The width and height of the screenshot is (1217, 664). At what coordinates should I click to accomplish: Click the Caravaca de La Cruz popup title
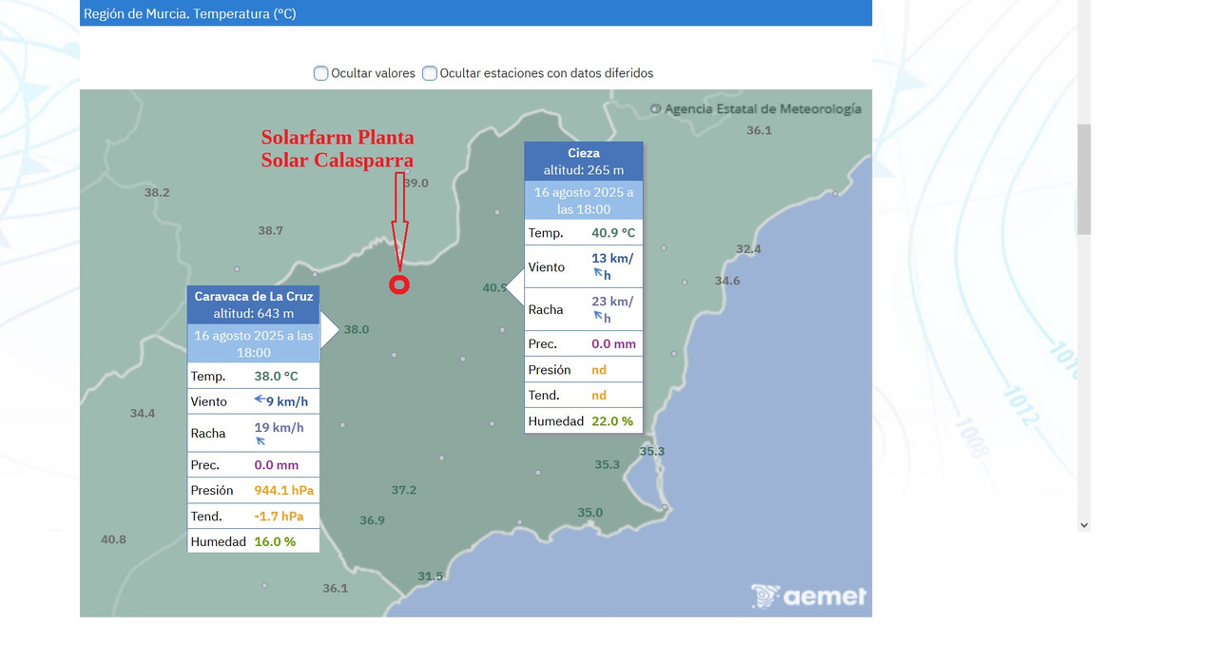tap(254, 296)
